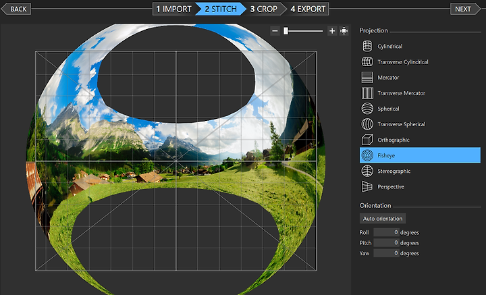486x295 pixels.
Task: Choose the Transverse Cylindrical label
Action: (x=402, y=62)
